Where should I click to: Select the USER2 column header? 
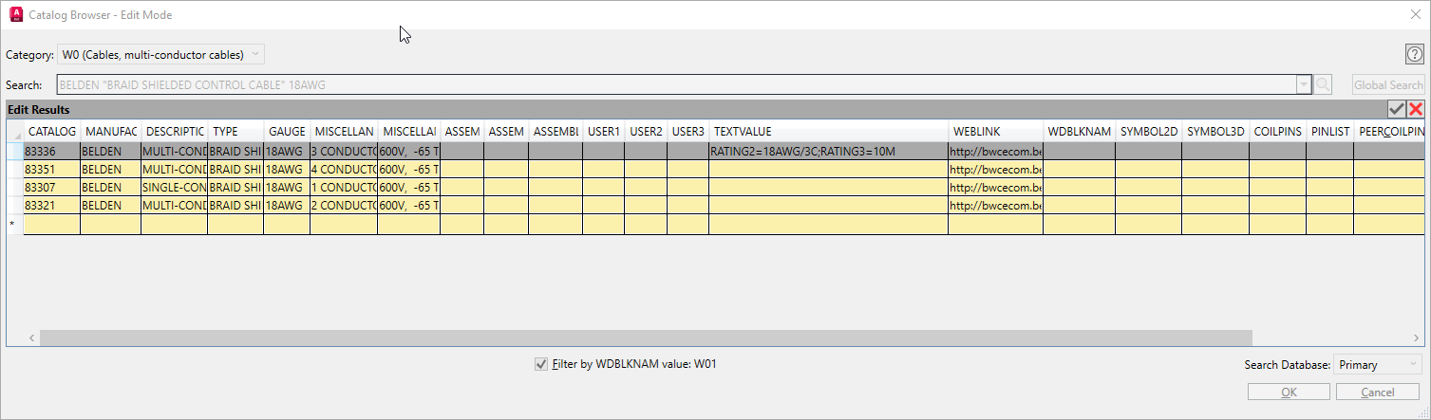click(646, 132)
